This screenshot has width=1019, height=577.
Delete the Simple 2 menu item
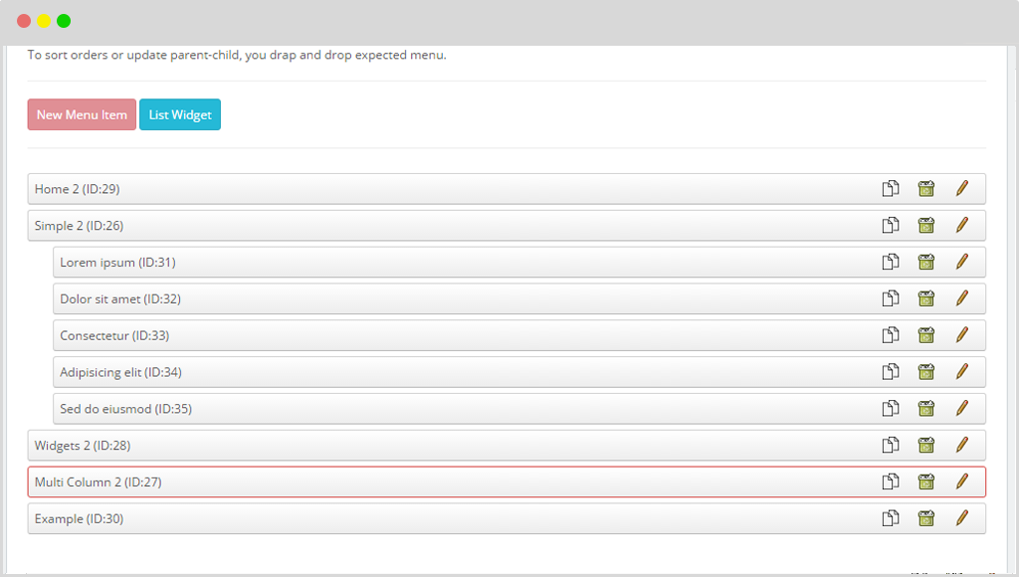[x=926, y=226]
